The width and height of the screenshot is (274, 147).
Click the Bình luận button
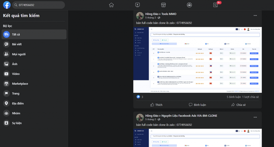pos(197,105)
